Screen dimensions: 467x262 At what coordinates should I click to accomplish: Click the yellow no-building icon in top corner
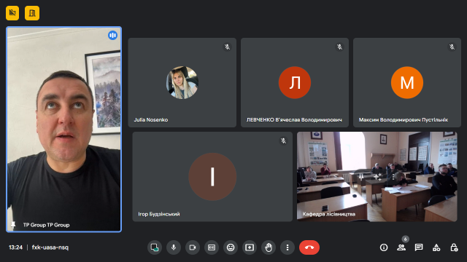click(12, 13)
